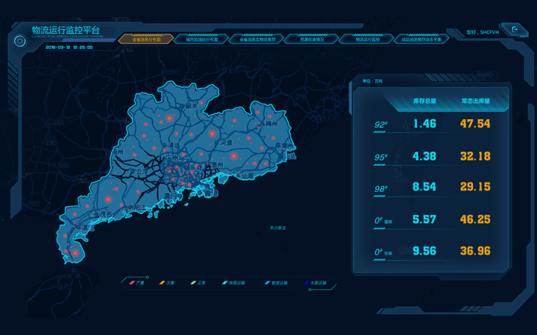
Task: Click the 库存总量 column header
Action: click(x=424, y=100)
